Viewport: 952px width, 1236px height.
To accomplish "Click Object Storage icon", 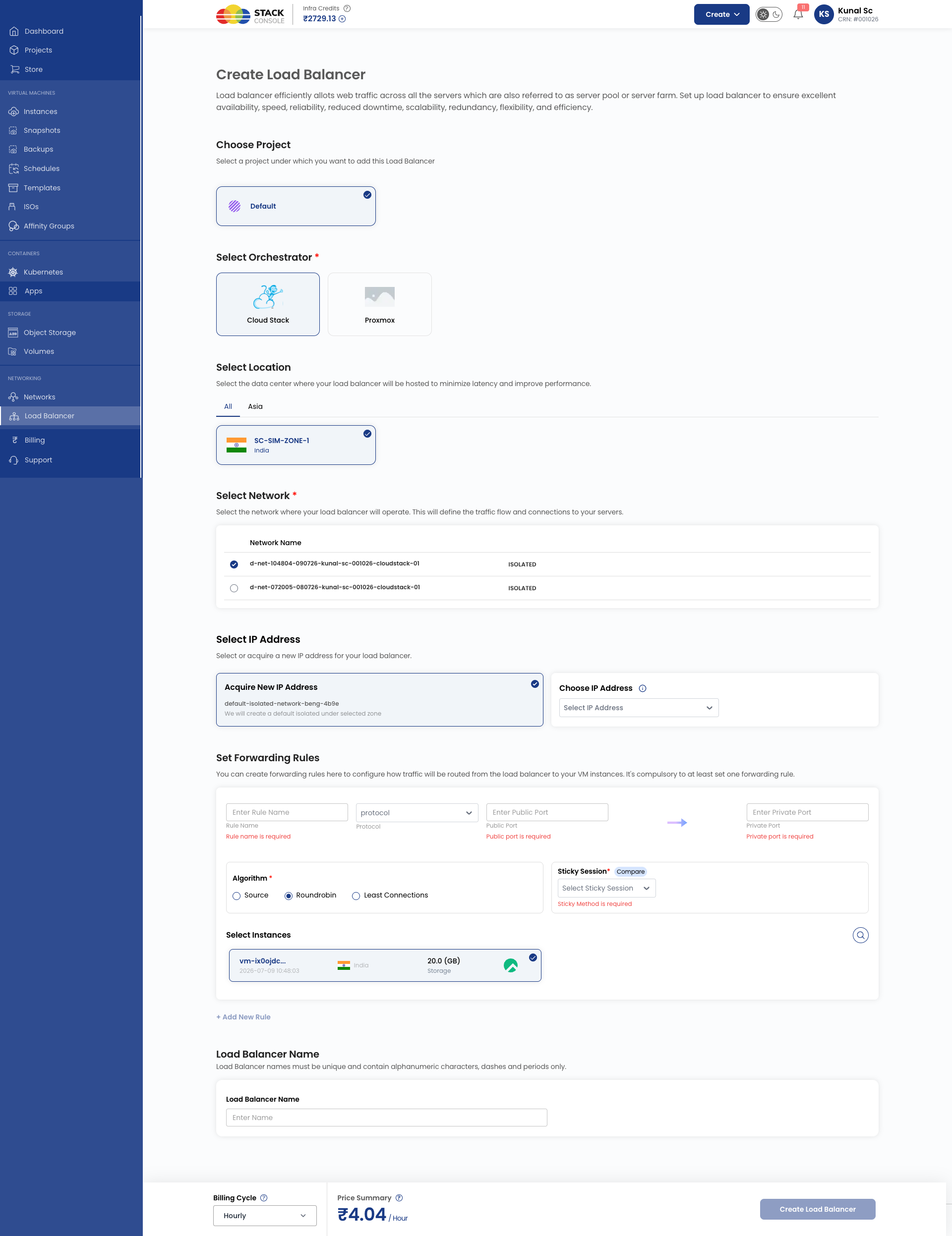I will 13,333.
